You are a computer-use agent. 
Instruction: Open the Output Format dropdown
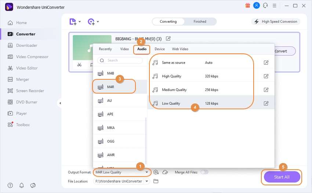(x=122, y=172)
